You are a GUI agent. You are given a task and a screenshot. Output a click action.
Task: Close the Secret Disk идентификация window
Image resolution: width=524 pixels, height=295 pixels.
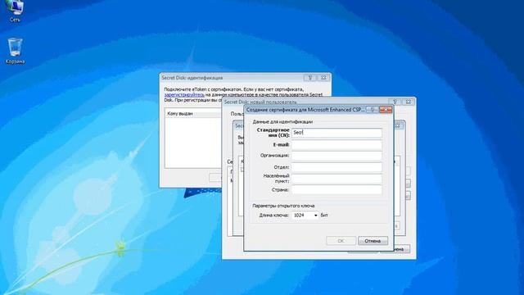[323, 78]
